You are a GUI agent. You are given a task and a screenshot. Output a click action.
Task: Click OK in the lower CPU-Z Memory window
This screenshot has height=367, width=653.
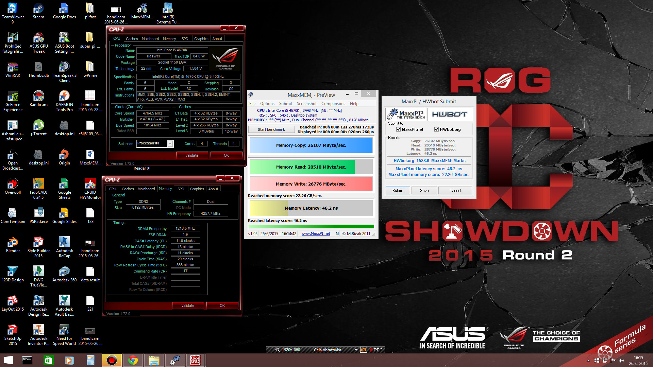point(222,305)
